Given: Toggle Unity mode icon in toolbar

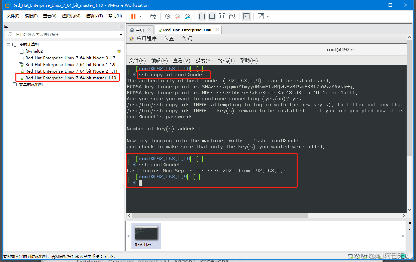Looking at the screenshot, I should 232,16.
